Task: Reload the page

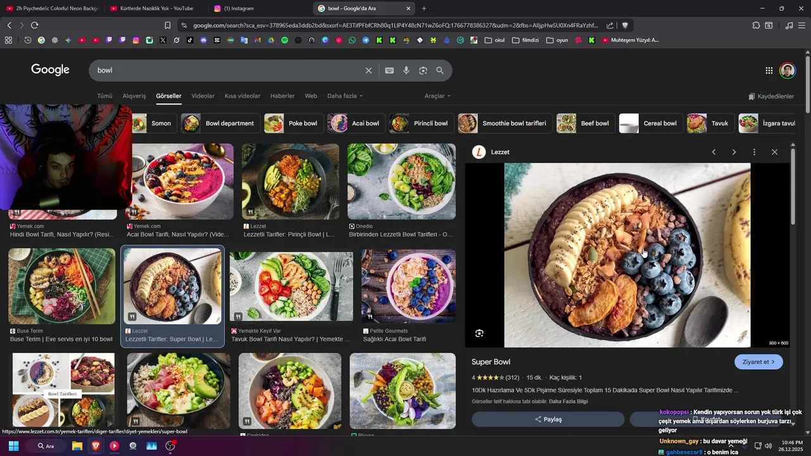Action: 34,25
